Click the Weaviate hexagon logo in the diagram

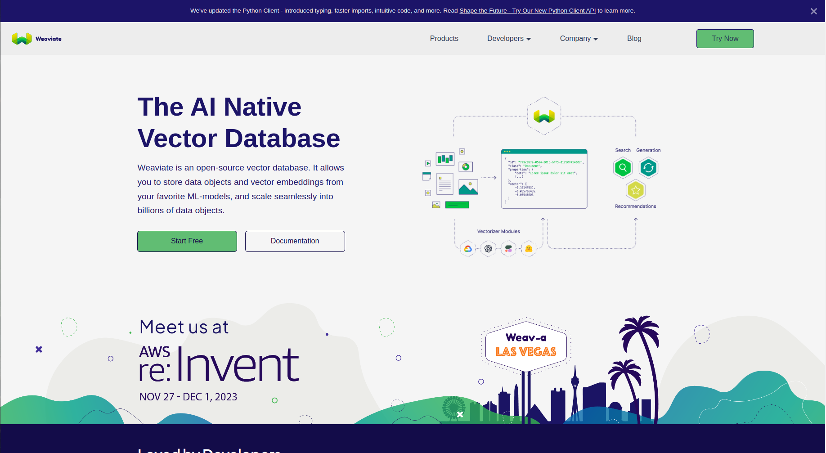(x=544, y=116)
